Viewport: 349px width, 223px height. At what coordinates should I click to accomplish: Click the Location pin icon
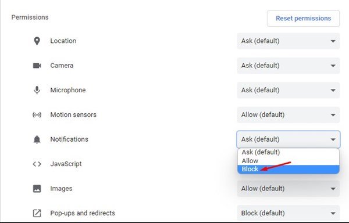pyautogui.click(x=37, y=41)
